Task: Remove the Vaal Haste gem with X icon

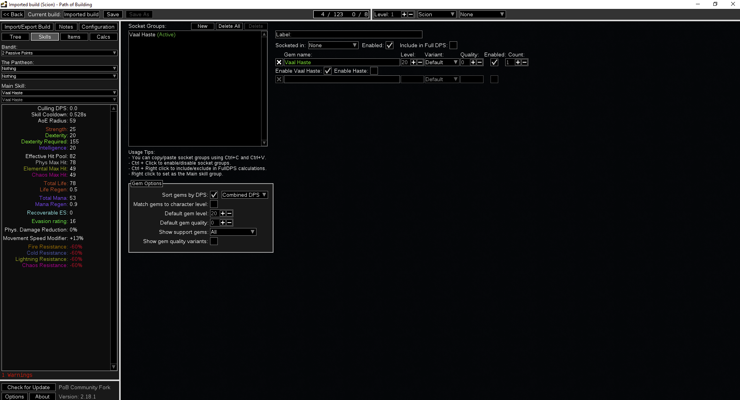Action: click(279, 62)
